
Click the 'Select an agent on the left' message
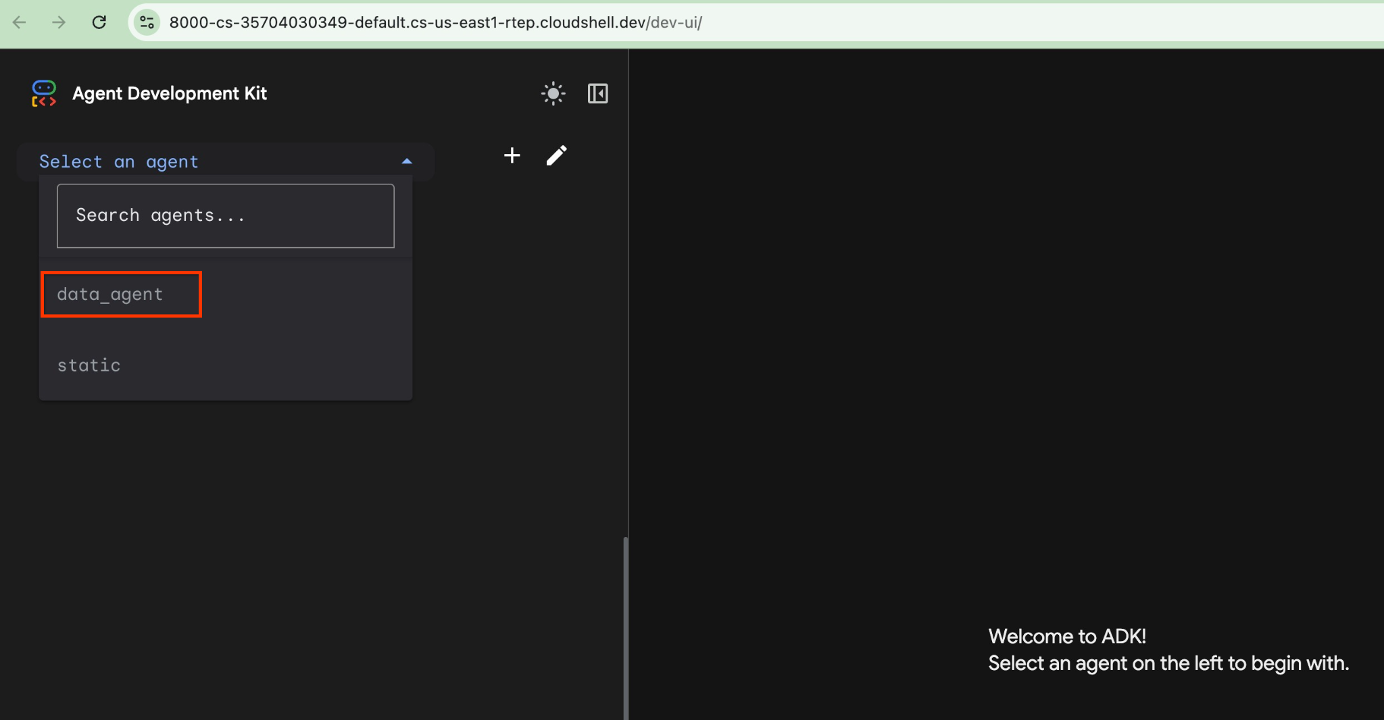(1168, 663)
